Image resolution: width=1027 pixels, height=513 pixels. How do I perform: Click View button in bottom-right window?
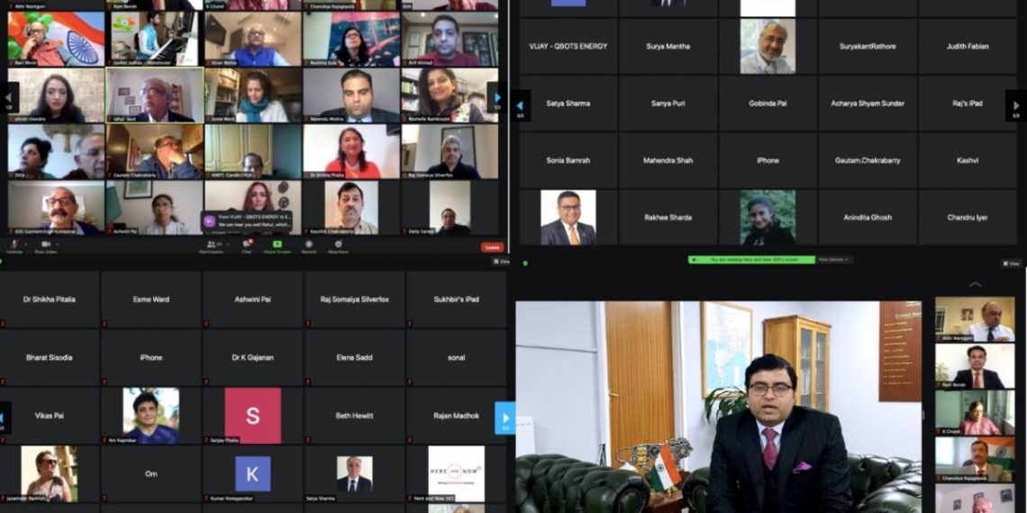(x=1012, y=263)
